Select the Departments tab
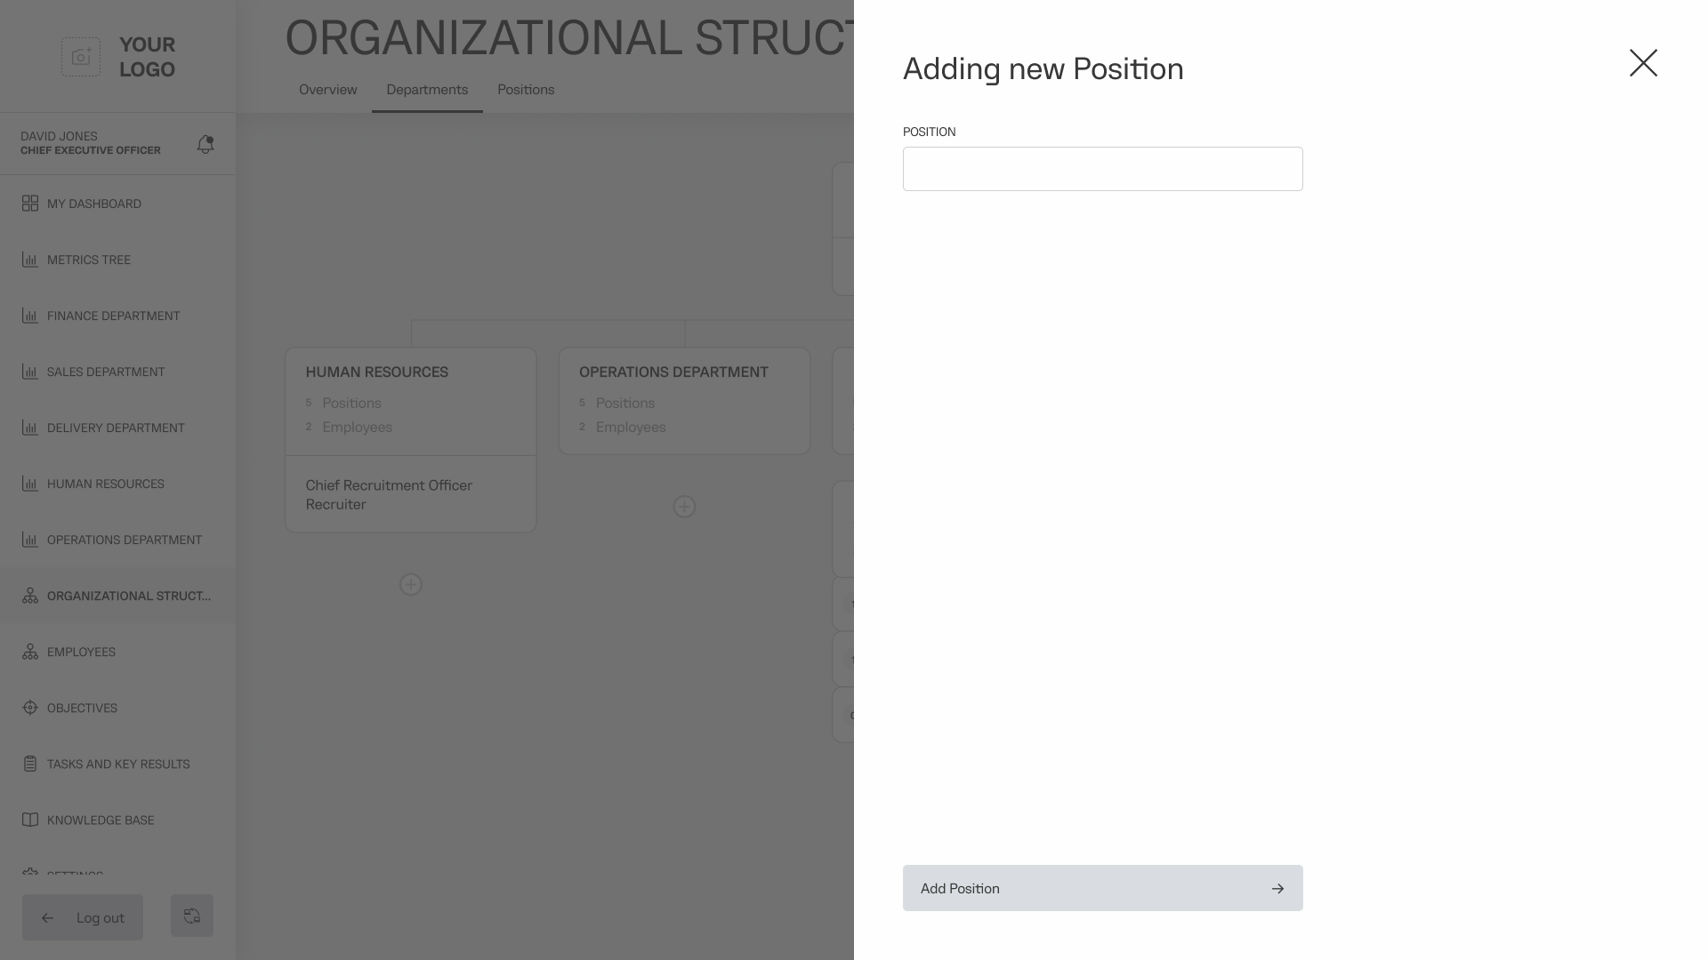 click(x=427, y=90)
